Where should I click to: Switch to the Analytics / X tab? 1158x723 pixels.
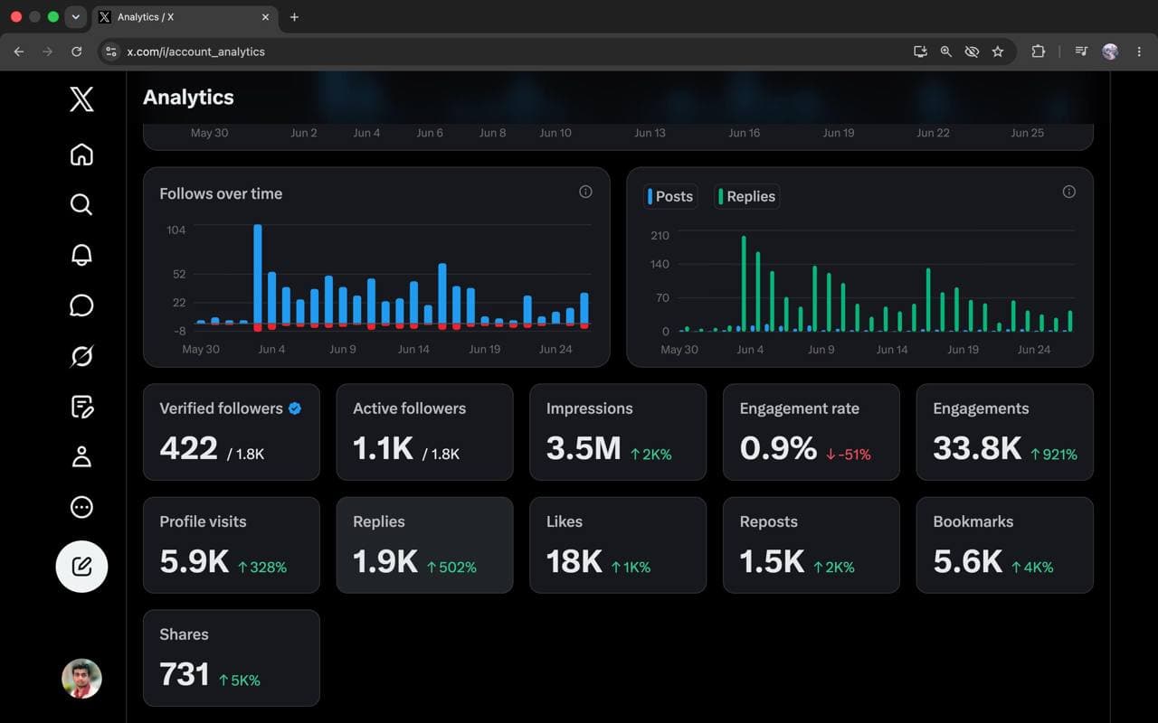coord(184,17)
